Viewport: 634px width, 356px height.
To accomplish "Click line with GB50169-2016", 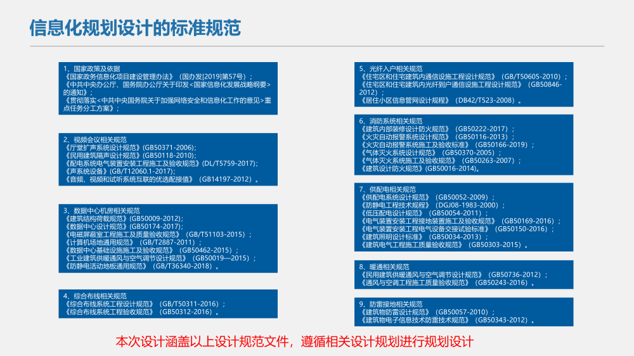I will click(460, 221).
